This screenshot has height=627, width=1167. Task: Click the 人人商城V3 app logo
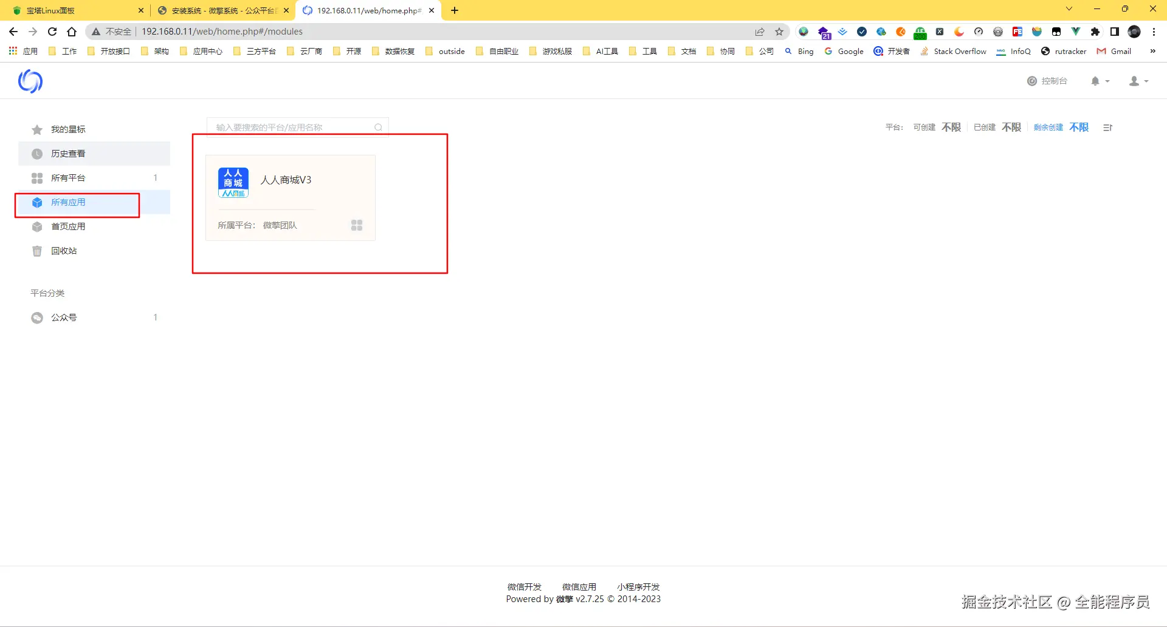233,183
